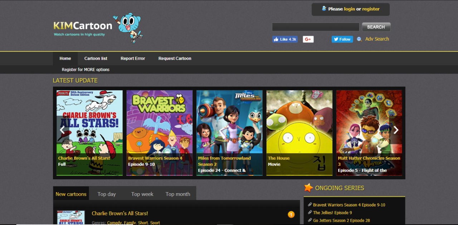Image resolution: width=458 pixels, height=225 pixels.
Task: Go to previous slide with left arrow
Action: pos(62,130)
